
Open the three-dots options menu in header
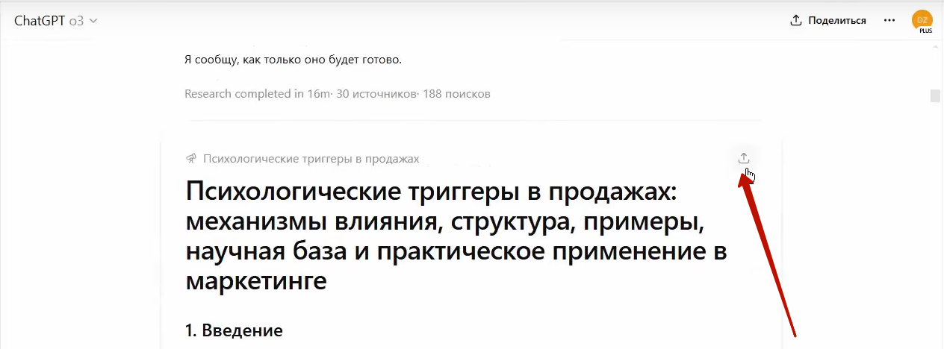point(889,20)
